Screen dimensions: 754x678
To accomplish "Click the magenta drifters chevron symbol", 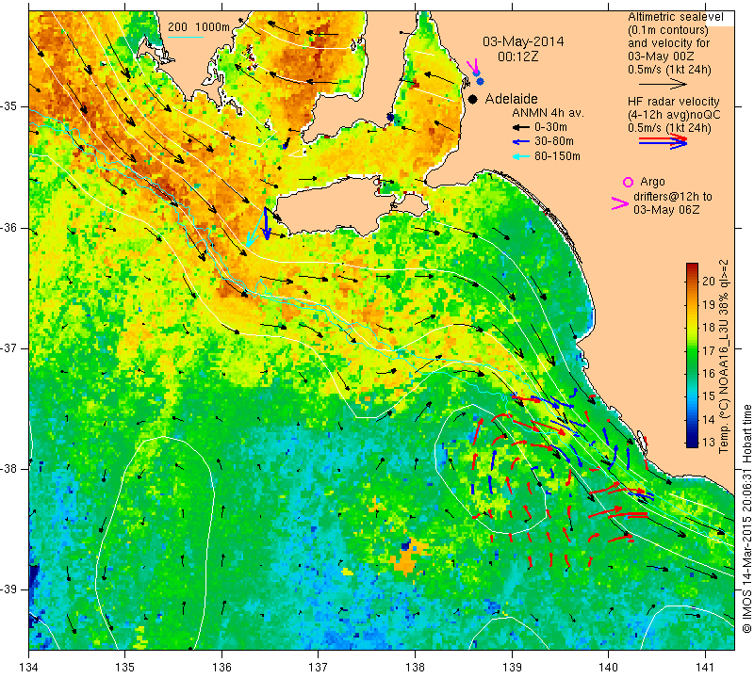I will [x=620, y=203].
